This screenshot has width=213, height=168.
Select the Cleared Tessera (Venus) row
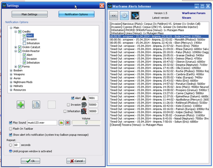[159, 125]
